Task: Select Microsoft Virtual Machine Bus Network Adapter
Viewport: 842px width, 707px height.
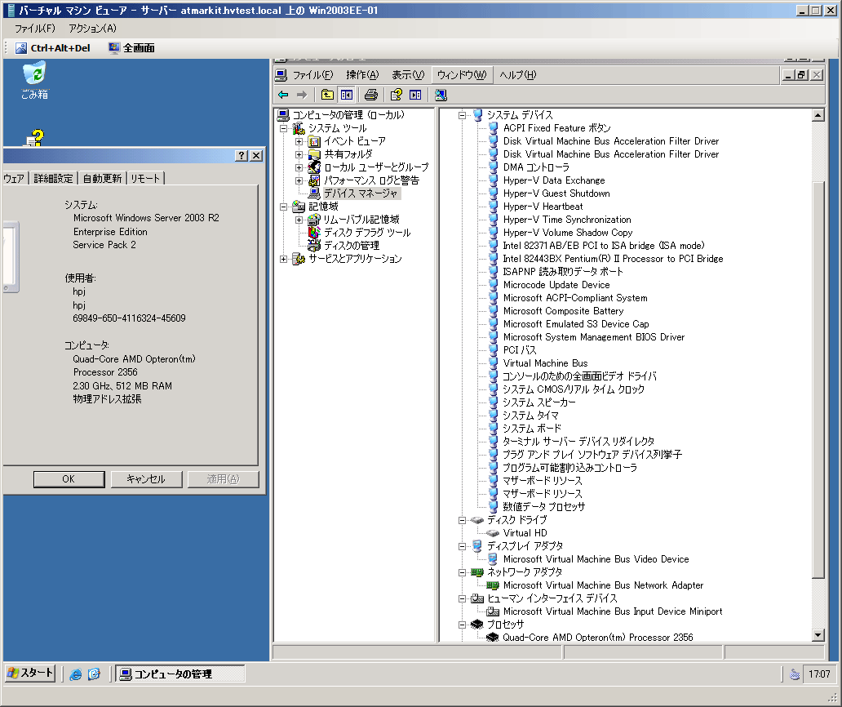Action: point(602,585)
